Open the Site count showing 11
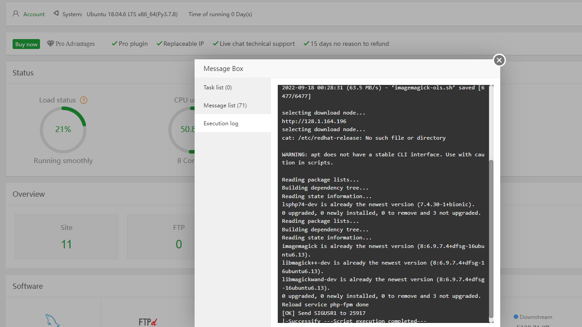582x327 pixels. click(67, 244)
